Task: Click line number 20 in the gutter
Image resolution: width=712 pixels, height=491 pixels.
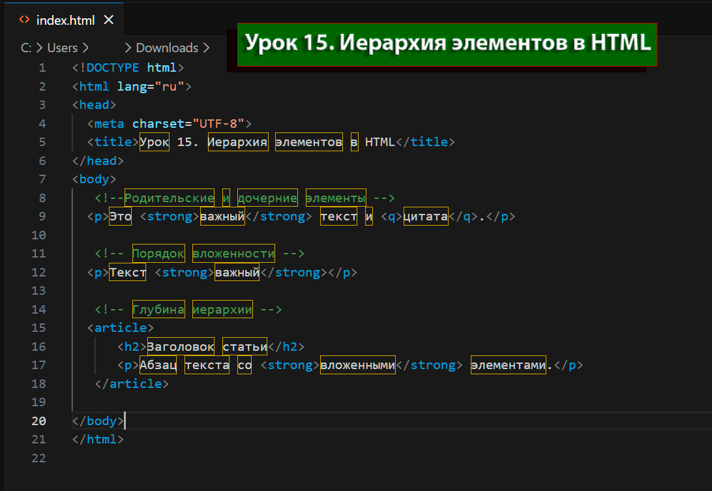Action: (38, 421)
